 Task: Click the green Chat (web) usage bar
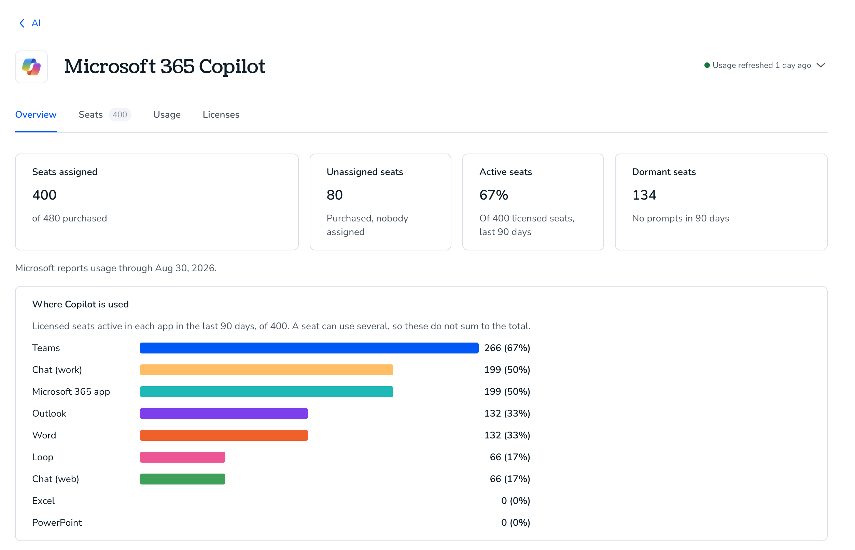click(x=183, y=479)
